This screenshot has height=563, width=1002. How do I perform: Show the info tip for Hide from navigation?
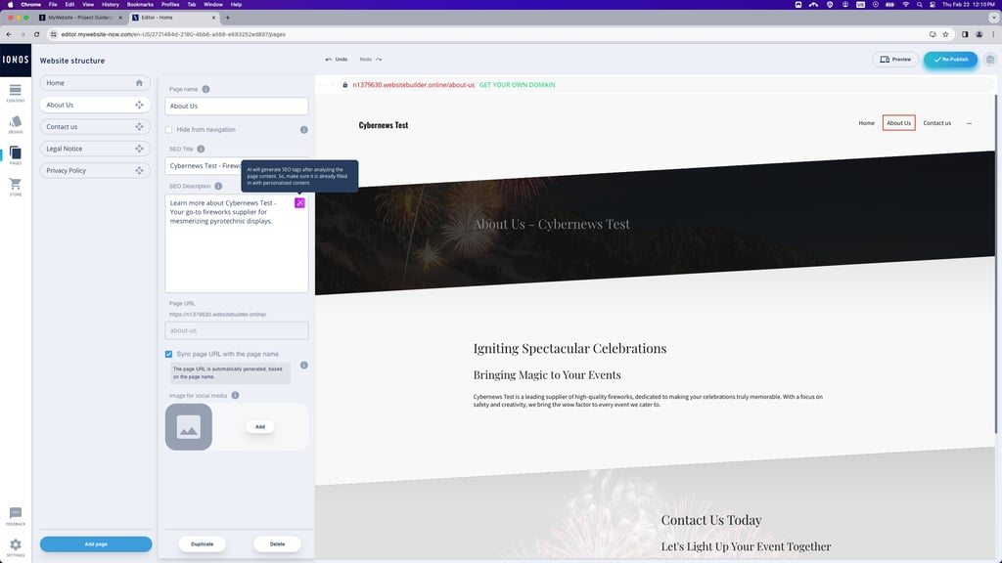click(304, 130)
